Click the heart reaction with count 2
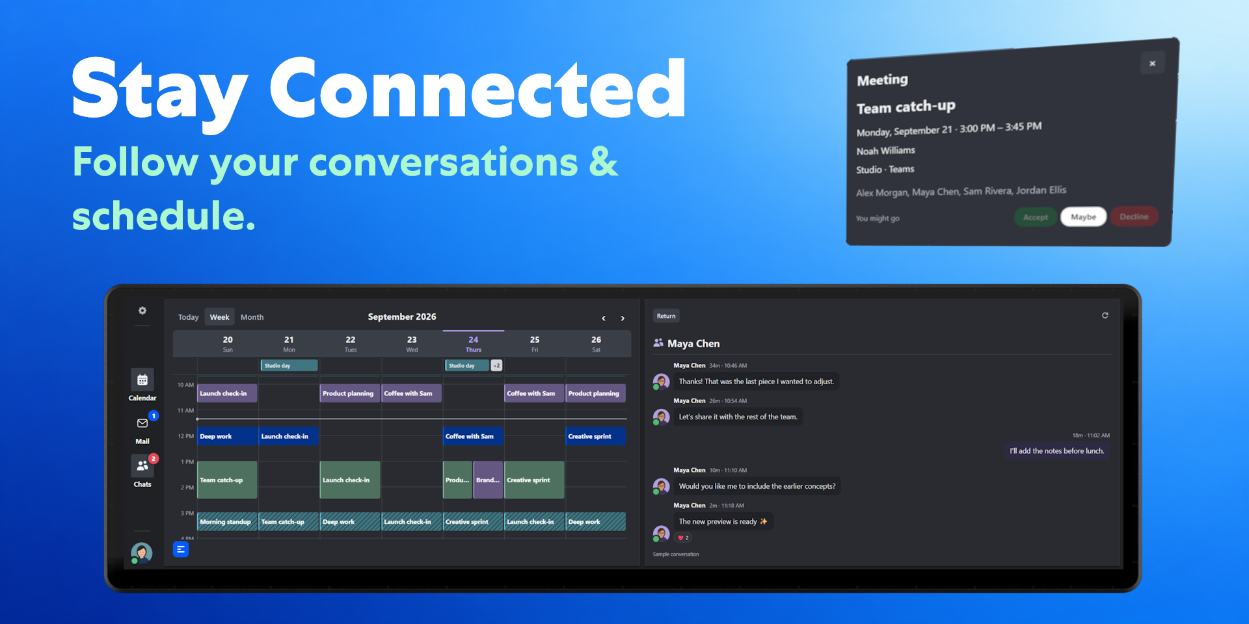 (683, 538)
